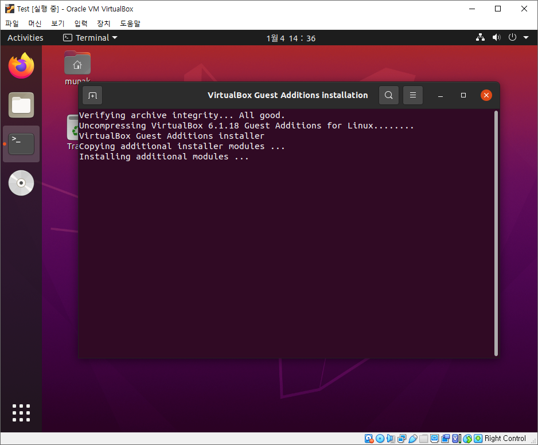Expand the system menu arrow

526,37
